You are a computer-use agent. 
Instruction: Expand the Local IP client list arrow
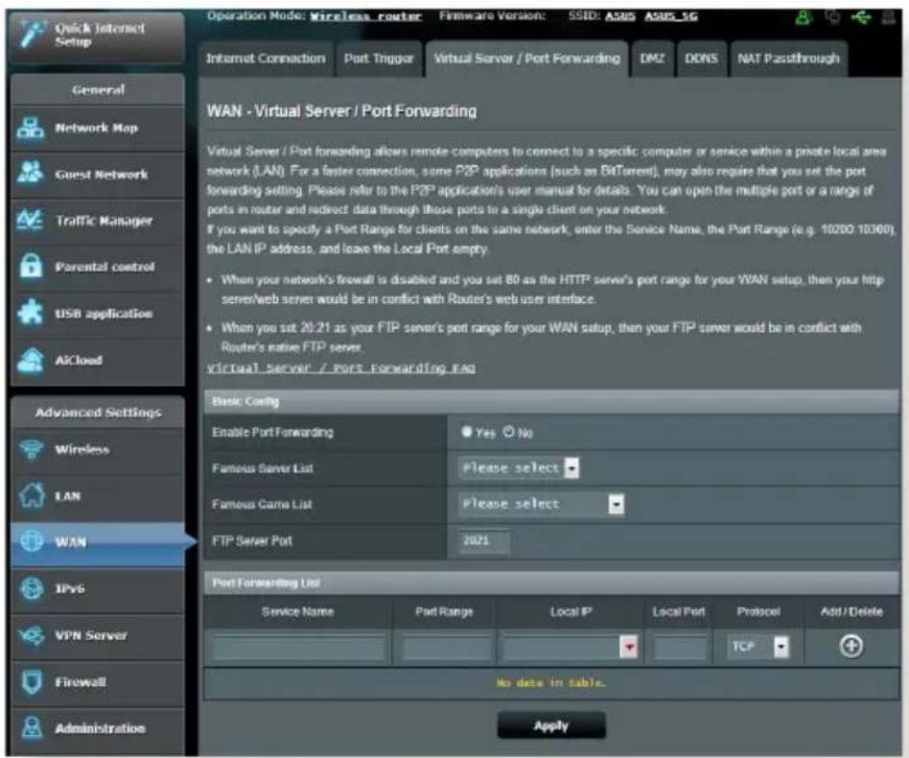coord(628,646)
